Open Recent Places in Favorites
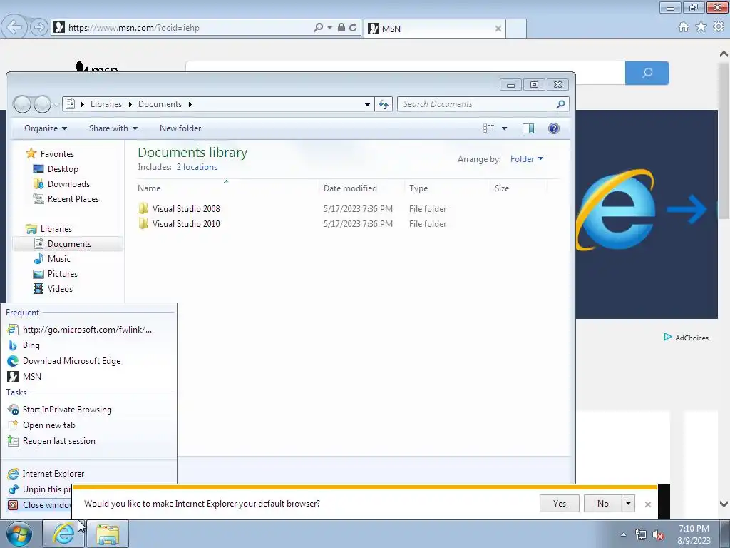The height and width of the screenshot is (548, 730). coord(73,199)
